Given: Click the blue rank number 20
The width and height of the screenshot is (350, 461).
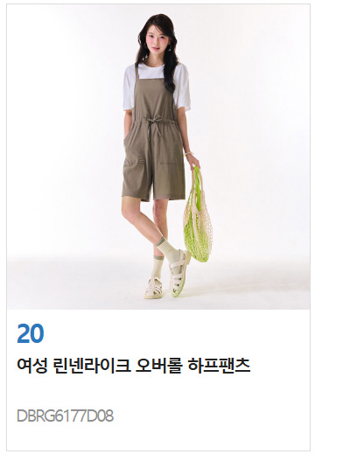Looking at the screenshot, I should pos(31,333).
